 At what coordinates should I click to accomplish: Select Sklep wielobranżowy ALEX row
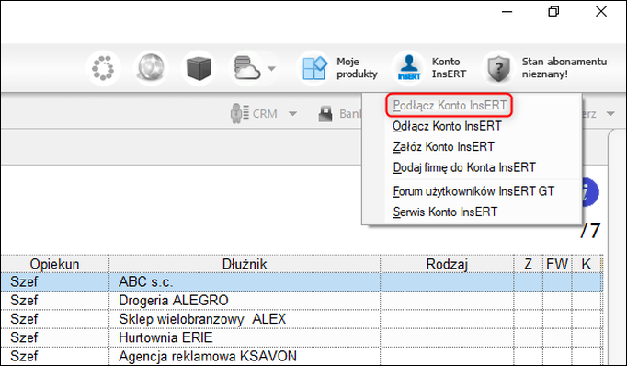(x=302, y=319)
